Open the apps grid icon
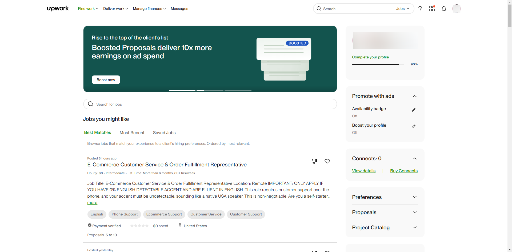Image resolution: width=512 pixels, height=252 pixels. (432, 9)
